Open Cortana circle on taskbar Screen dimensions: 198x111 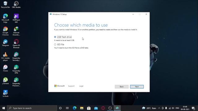tap(60, 108)
